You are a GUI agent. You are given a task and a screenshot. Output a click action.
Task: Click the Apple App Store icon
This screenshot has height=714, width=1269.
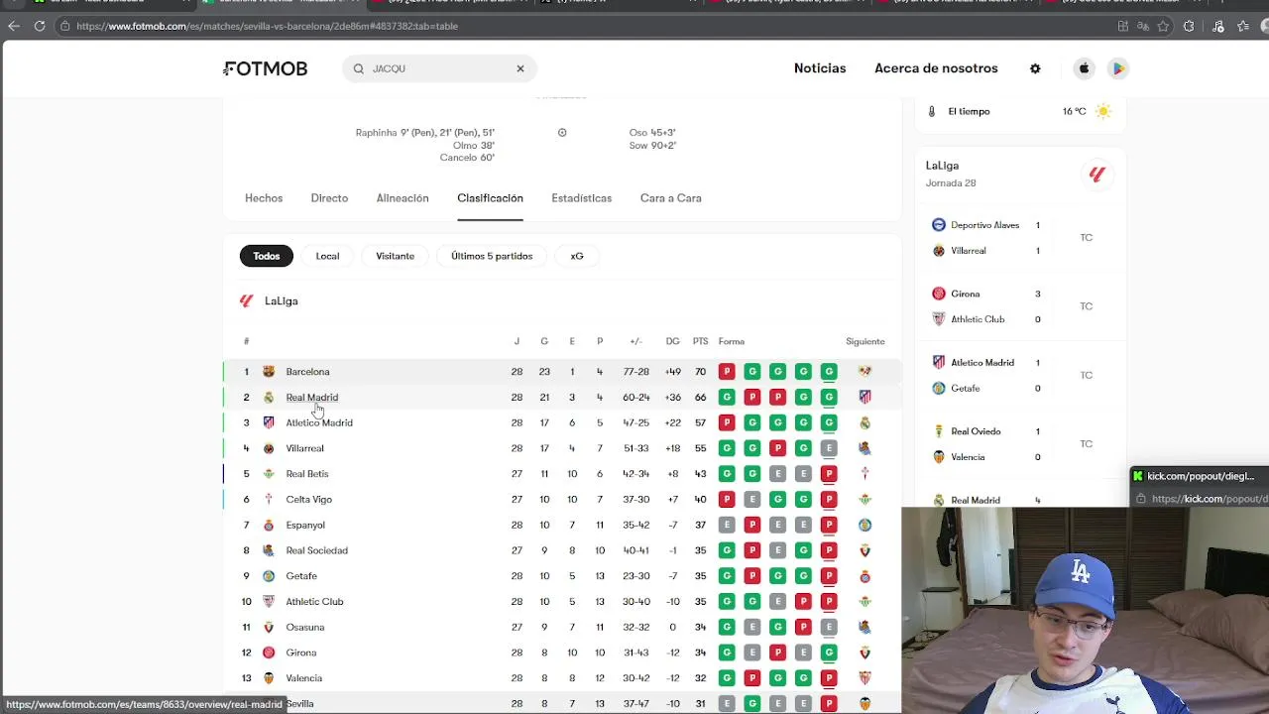click(x=1084, y=68)
